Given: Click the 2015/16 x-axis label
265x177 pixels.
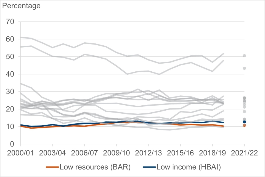Looking at the screenshot, I should pyautogui.click(x=180, y=153).
